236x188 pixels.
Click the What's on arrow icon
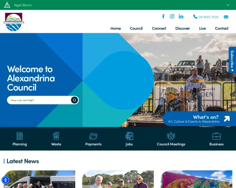click(227, 119)
